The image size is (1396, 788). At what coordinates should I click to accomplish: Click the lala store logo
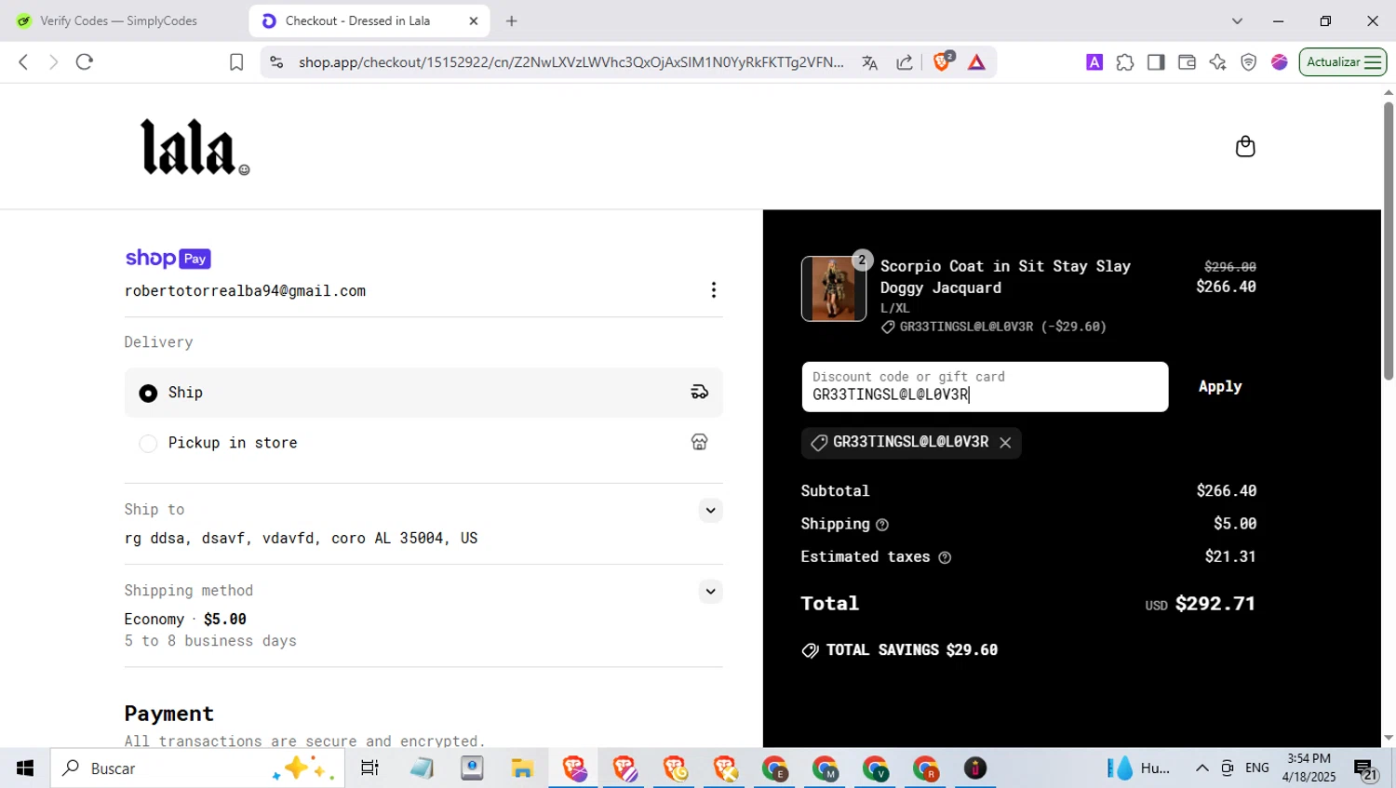click(195, 147)
